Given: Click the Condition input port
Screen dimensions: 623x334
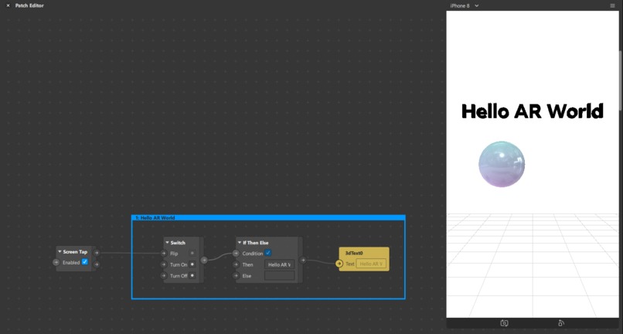Looking at the screenshot, I should [x=236, y=254].
